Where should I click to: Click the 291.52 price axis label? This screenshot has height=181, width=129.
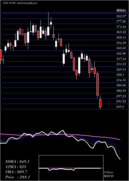click(x=121, y=101)
